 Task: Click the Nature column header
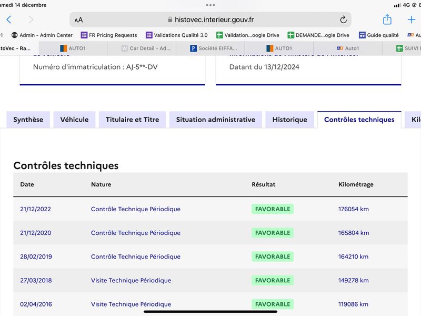tap(101, 185)
